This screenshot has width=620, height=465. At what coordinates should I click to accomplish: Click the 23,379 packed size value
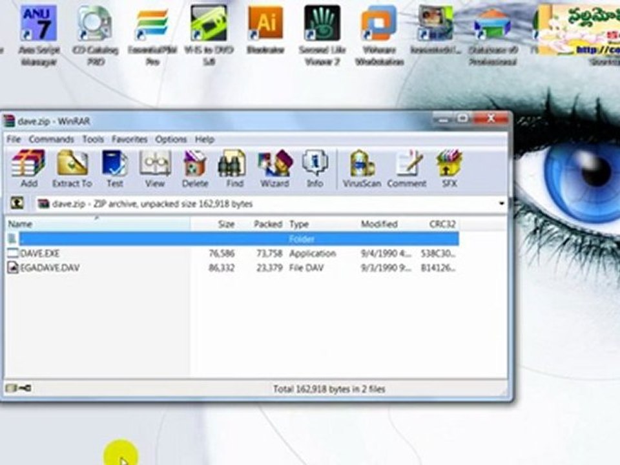[x=269, y=268]
